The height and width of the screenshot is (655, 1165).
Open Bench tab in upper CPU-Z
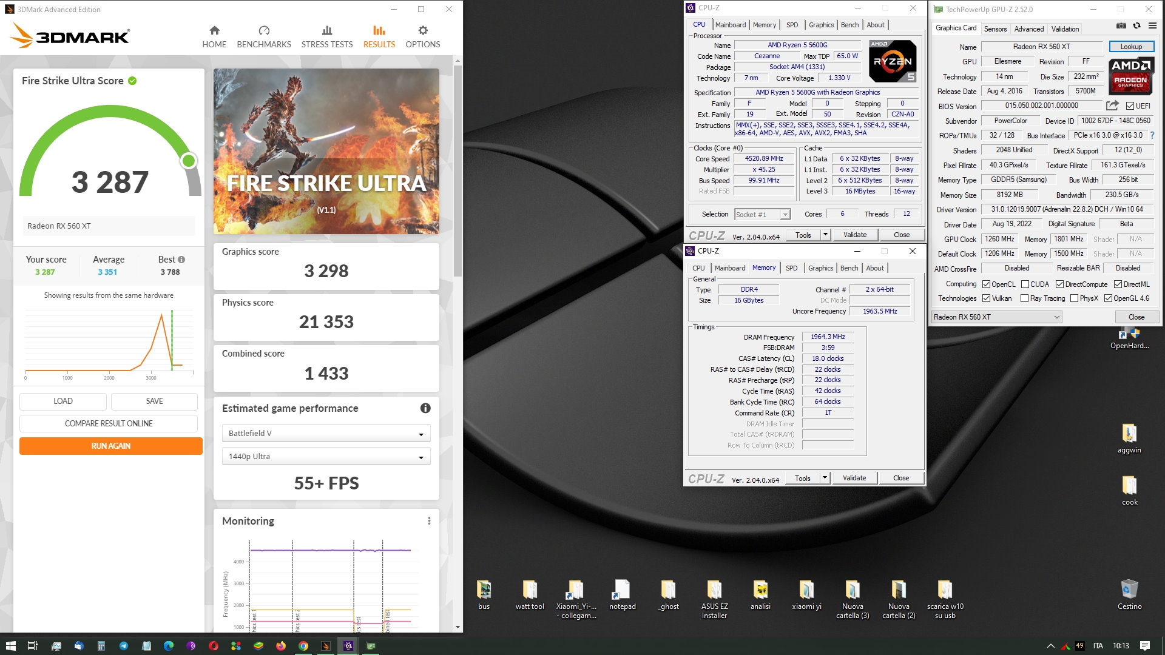coord(849,25)
